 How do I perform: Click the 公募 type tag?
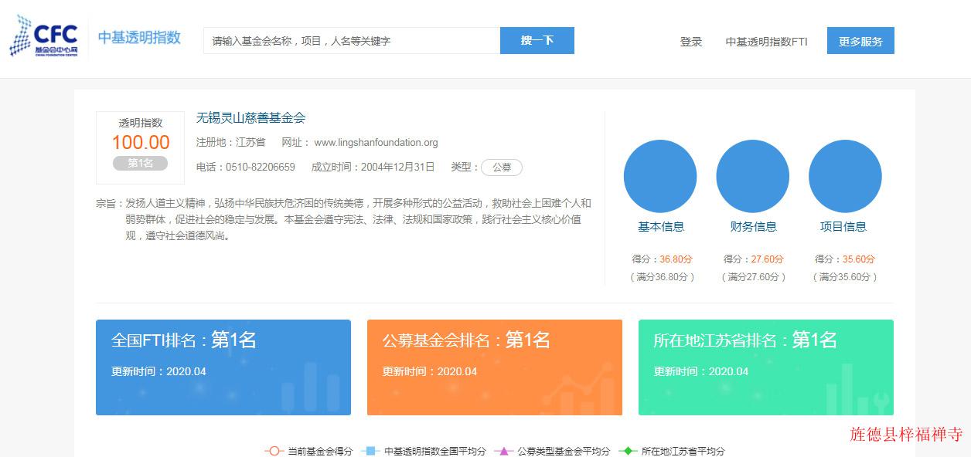click(x=502, y=168)
